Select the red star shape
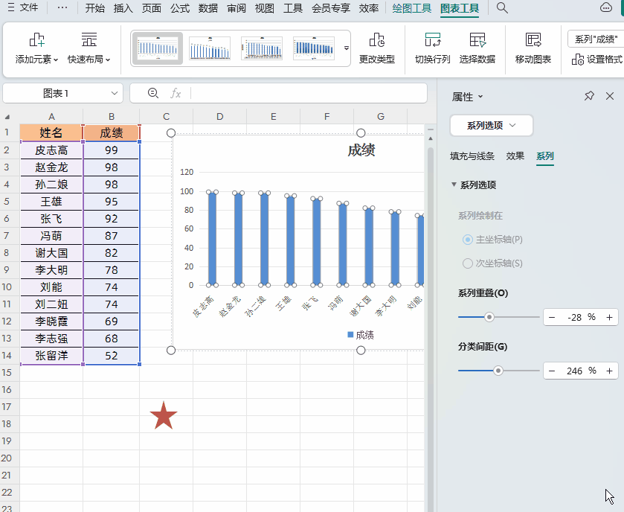 tap(164, 415)
